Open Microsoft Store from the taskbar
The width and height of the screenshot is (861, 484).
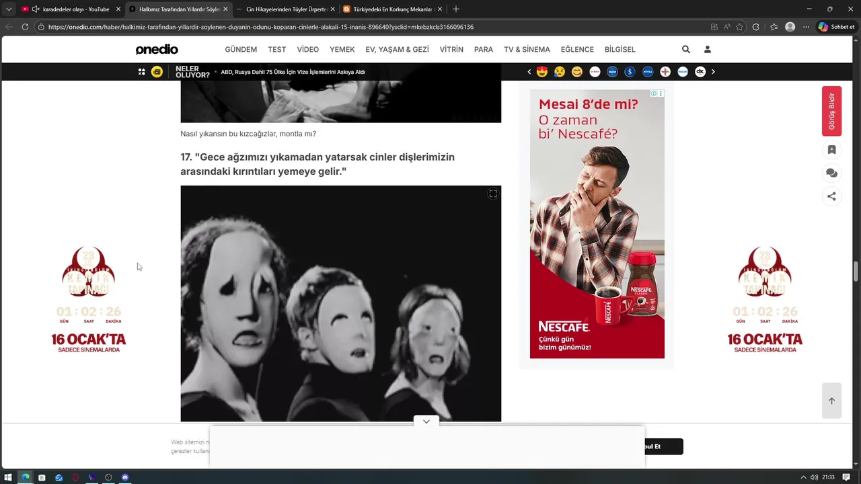pyautogui.click(x=42, y=477)
